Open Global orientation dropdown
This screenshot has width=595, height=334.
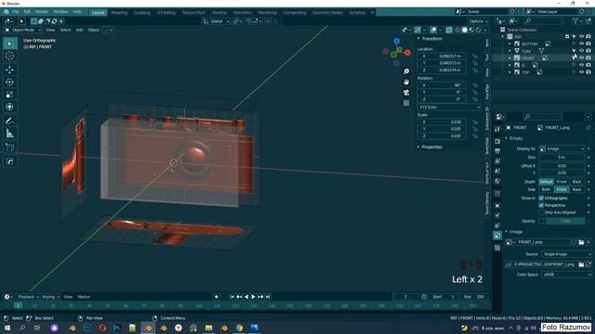click(x=217, y=21)
